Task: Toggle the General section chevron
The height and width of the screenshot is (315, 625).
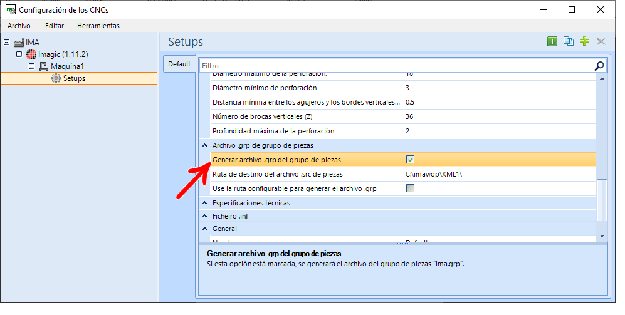Action: tap(204, 229)
